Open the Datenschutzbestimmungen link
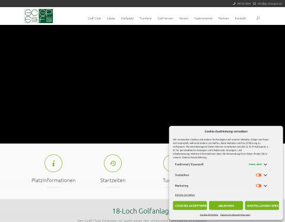This screenshot has width=285, height=222. coord(235,215)
